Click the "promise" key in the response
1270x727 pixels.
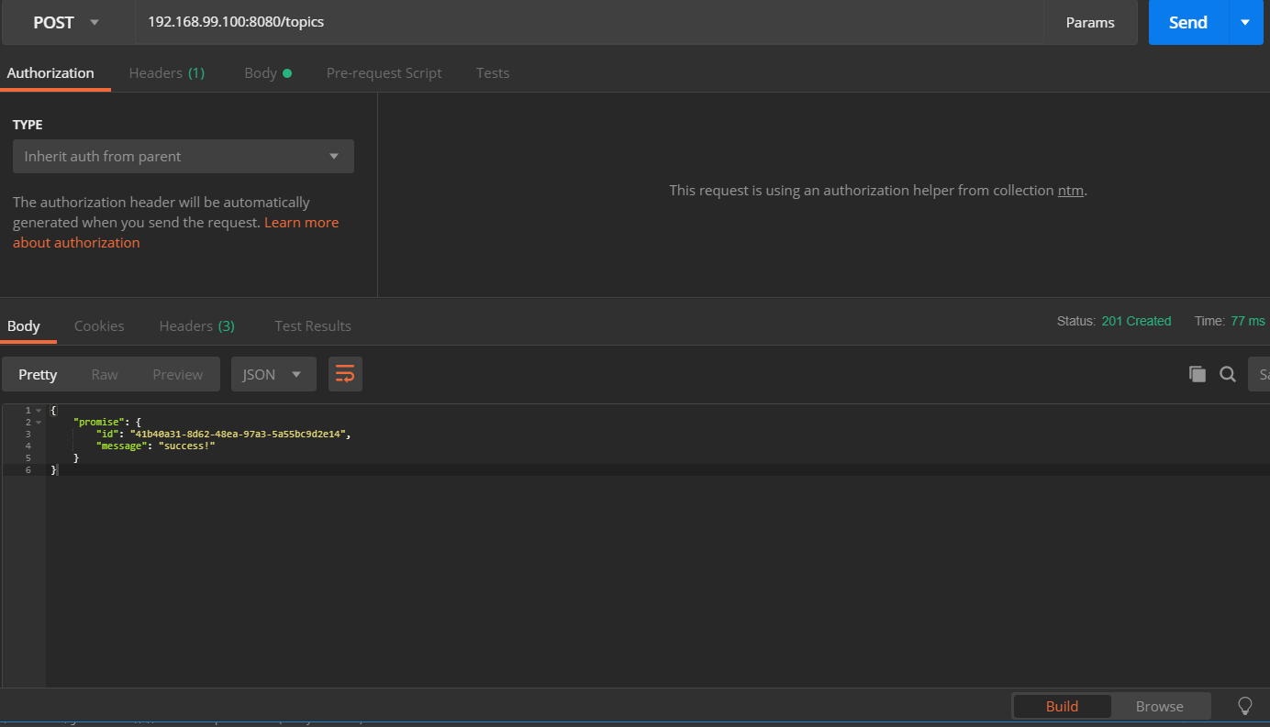[100, 422]
